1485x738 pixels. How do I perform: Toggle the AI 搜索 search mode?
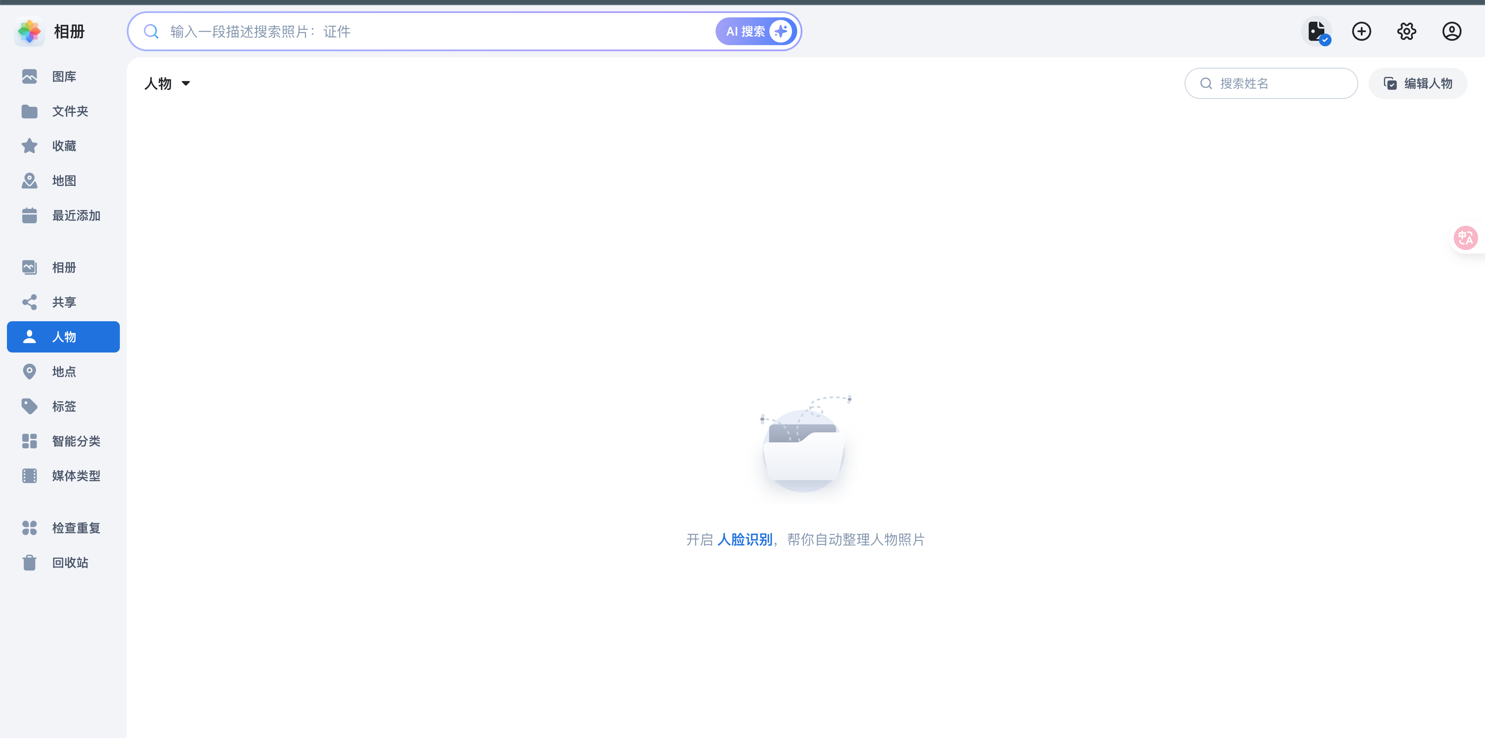point(756,31)
